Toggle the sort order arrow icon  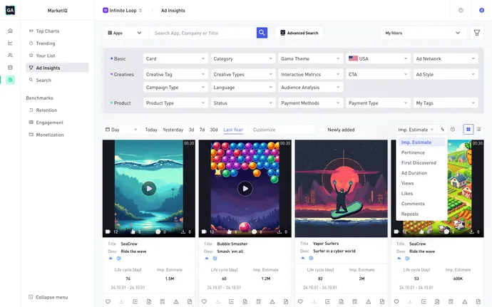click(x=443, y=130)
